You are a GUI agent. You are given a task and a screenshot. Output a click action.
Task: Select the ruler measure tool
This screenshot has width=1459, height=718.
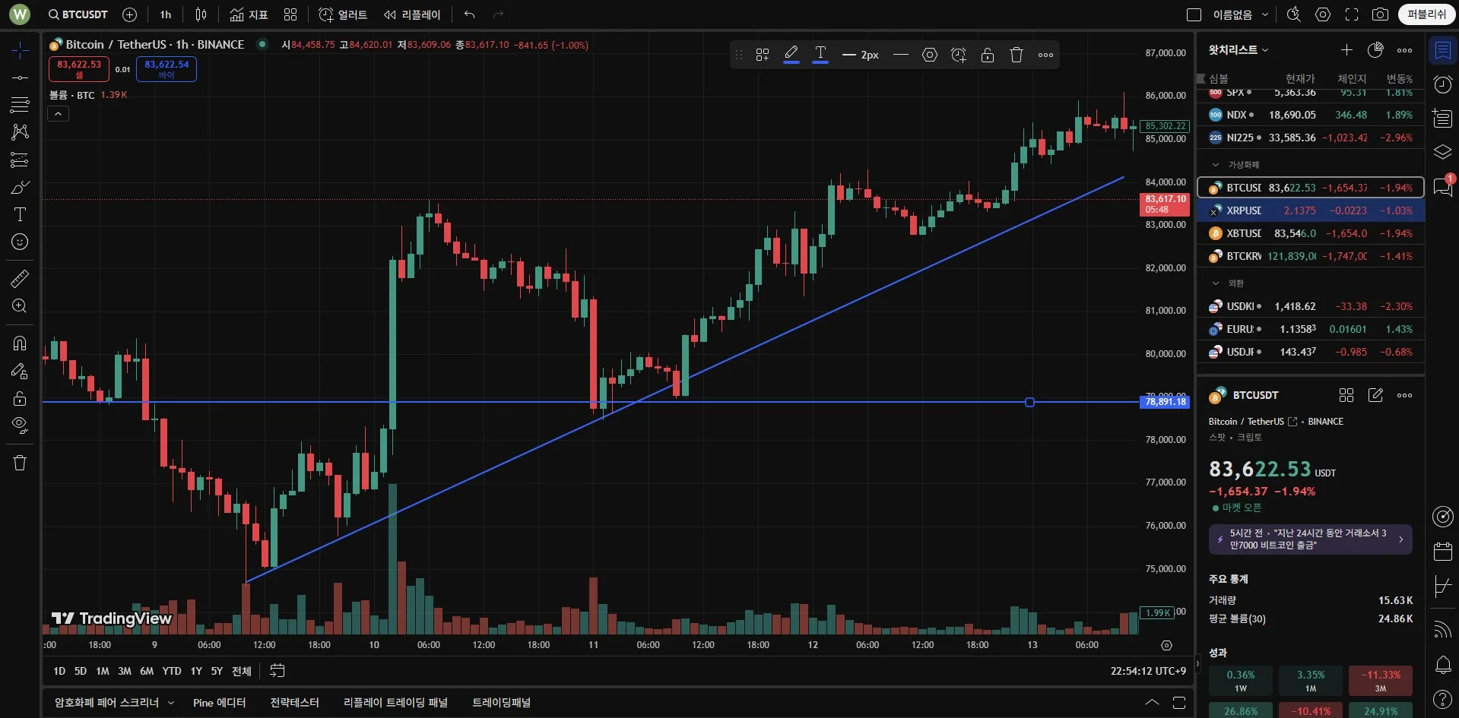pos(20,278)
